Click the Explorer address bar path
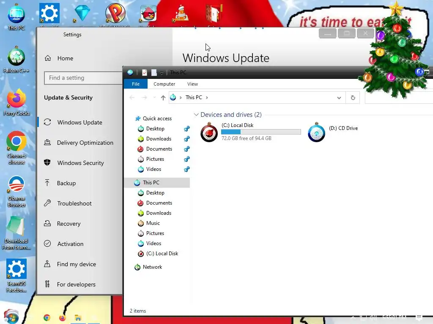 pos(257,97)
